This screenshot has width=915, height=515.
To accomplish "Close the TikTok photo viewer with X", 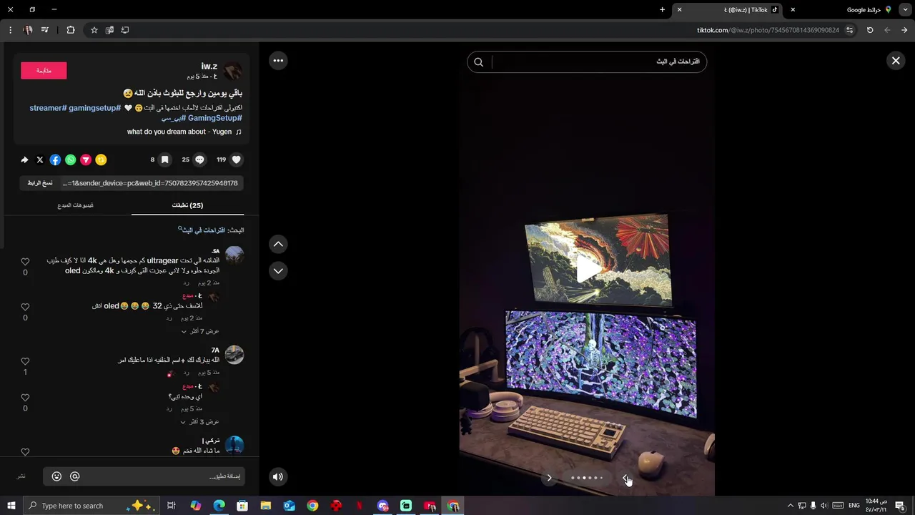I will click(x=895, y=61).
